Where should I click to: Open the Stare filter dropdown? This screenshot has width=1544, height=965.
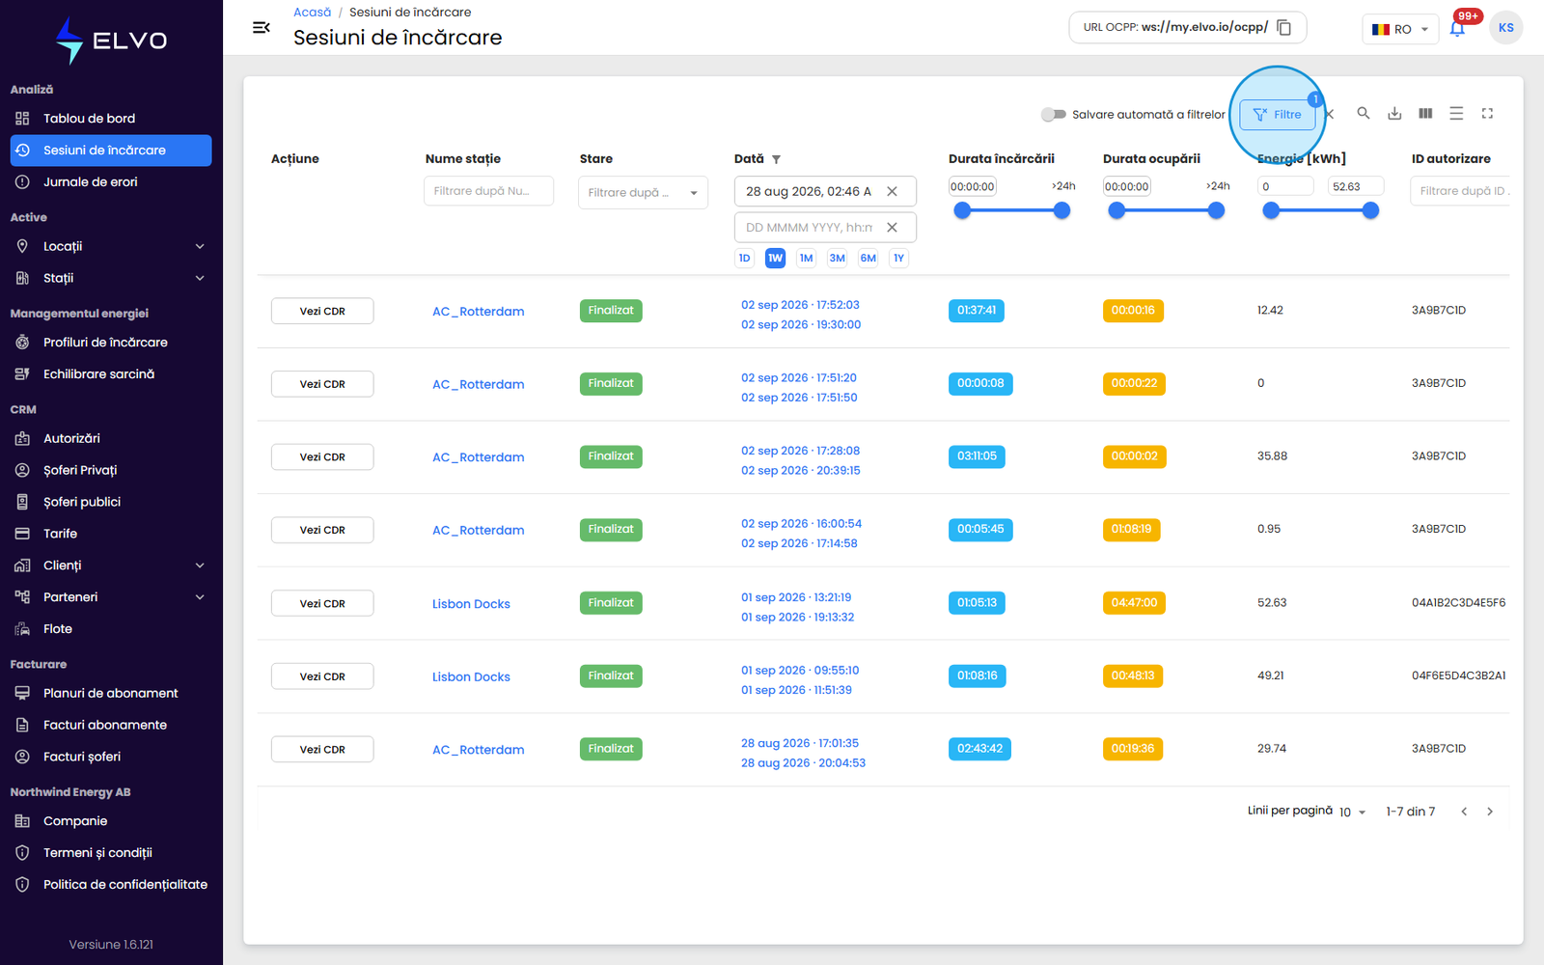click(643, 192)
